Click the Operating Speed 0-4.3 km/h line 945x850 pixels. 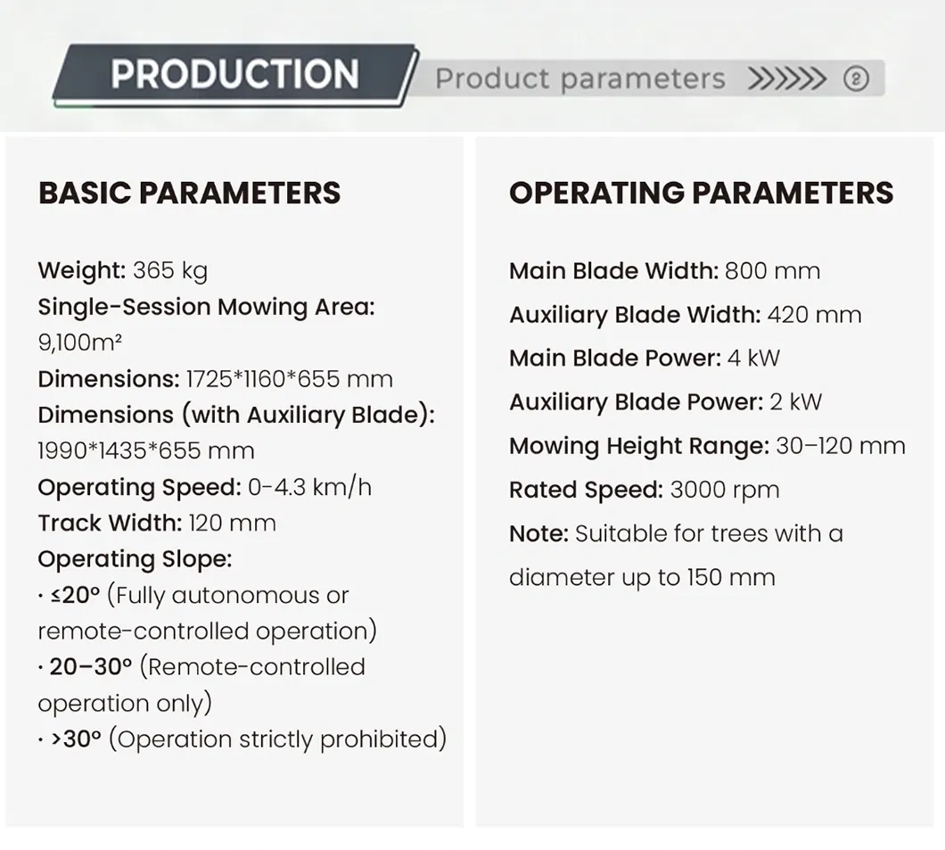204,487
